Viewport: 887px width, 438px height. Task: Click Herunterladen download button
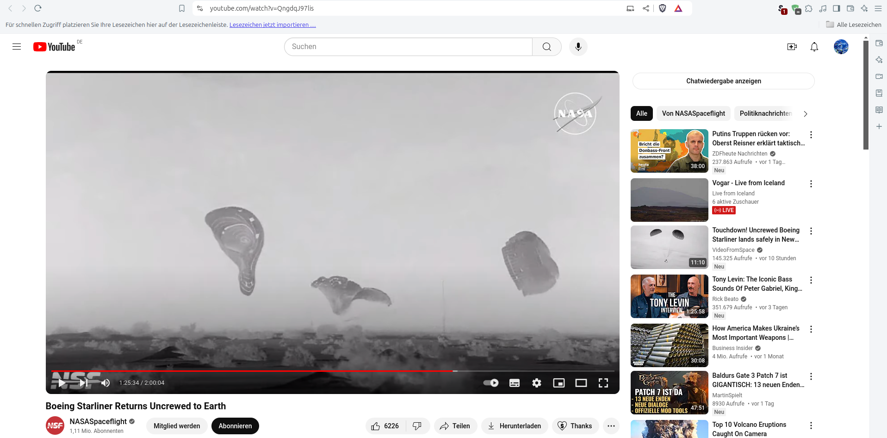515,426
